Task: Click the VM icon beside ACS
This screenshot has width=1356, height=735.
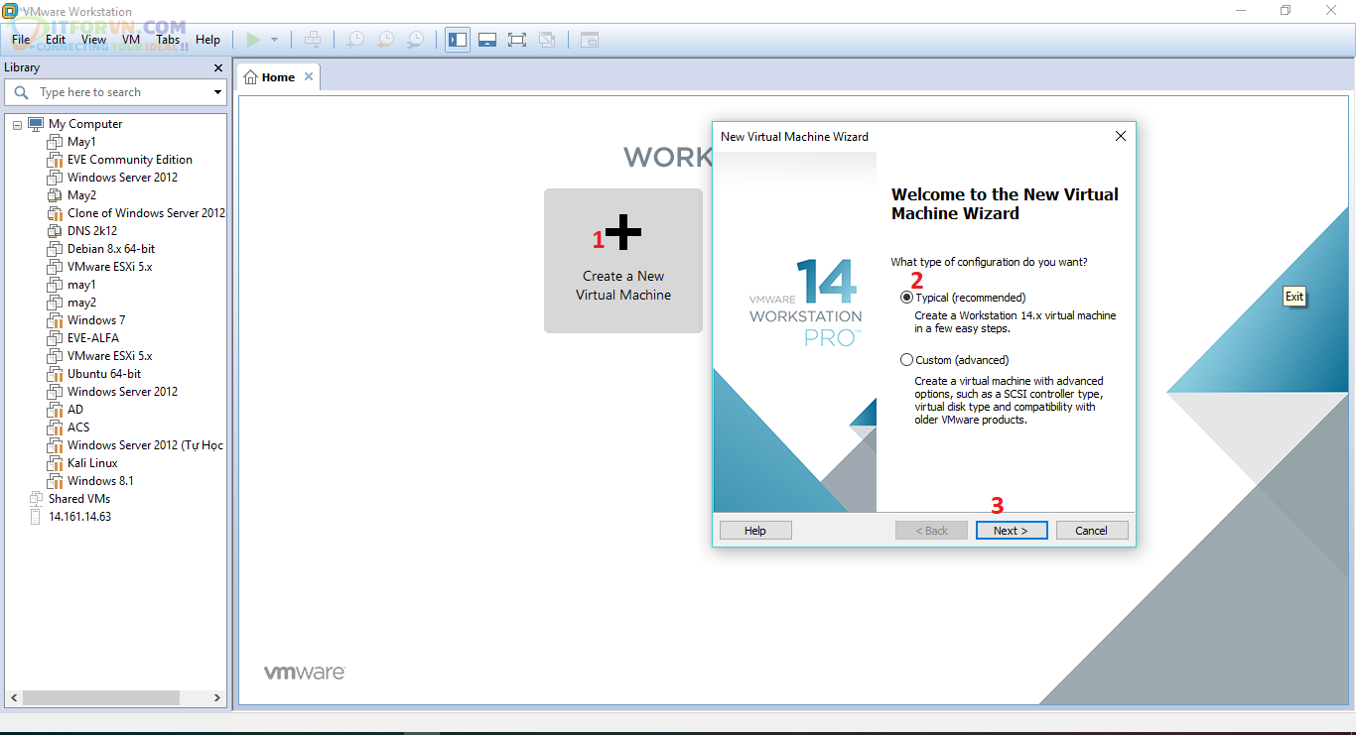Action: pyautogui.click(x=56, y=428)
